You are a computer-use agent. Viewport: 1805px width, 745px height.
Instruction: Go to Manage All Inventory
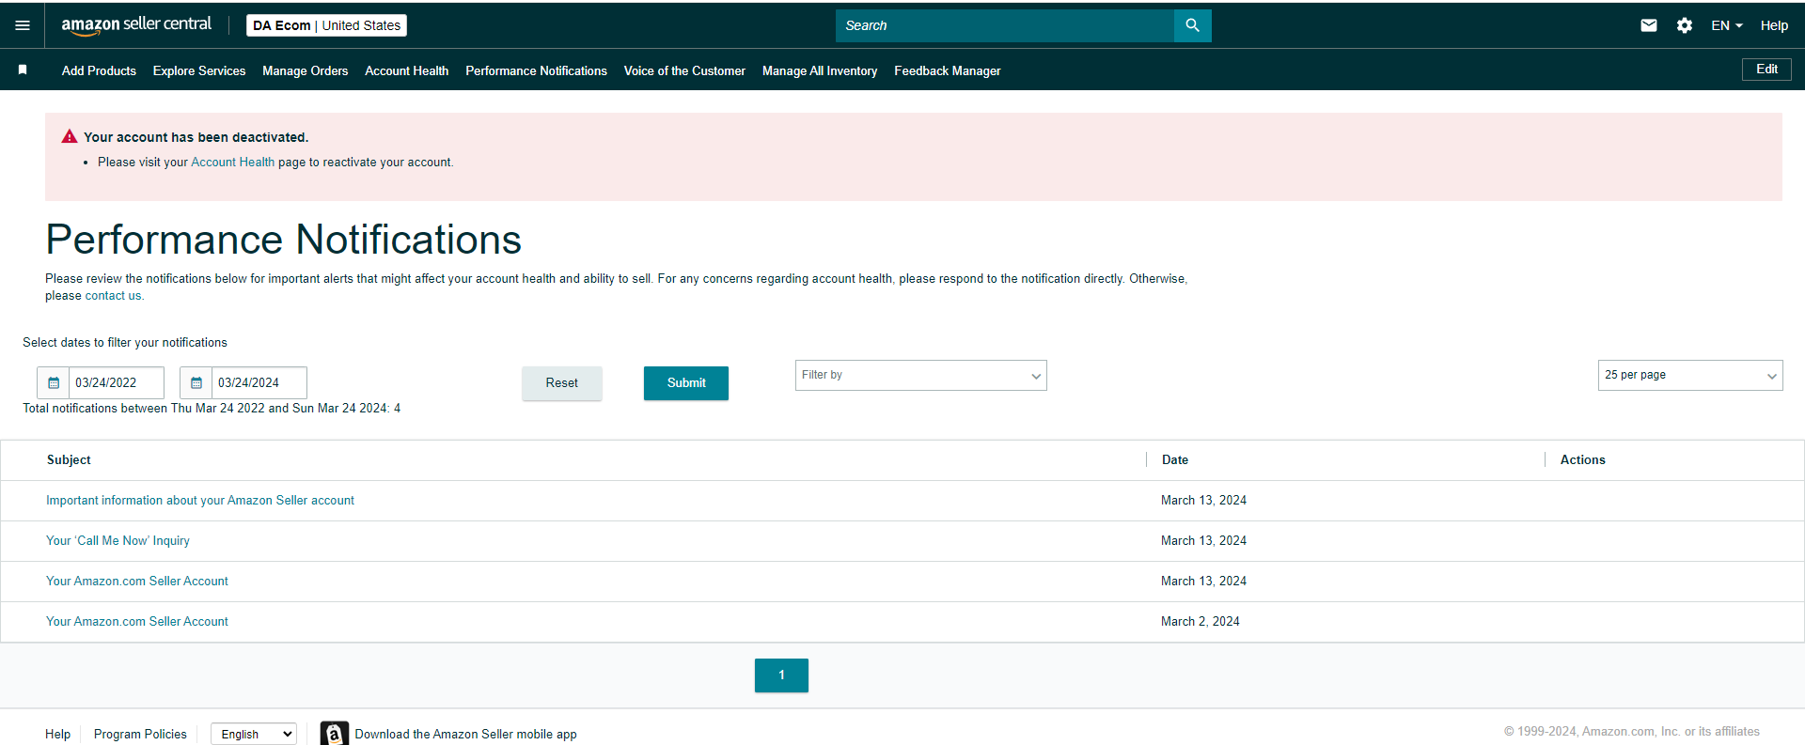coord(820,70)
